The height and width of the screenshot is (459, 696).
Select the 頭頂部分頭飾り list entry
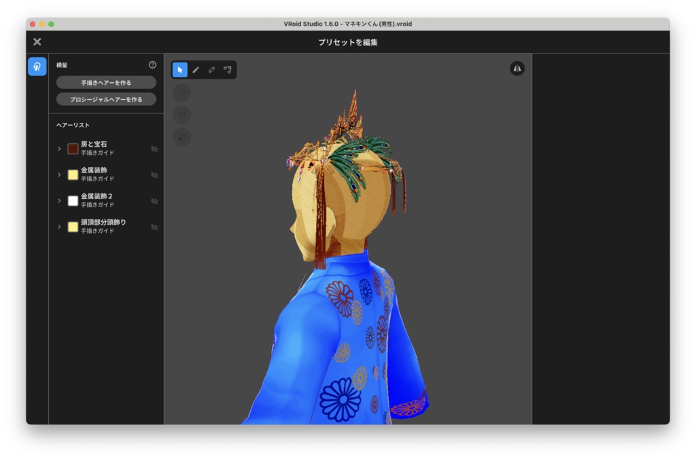pyautogui.click(x=107, y=227)
